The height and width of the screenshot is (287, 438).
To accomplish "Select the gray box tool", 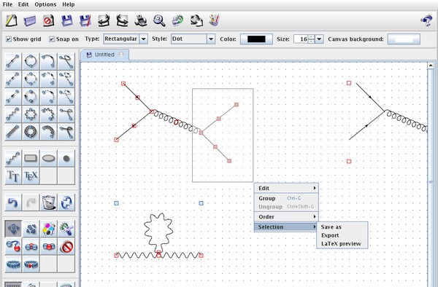I will pos(31,158).
